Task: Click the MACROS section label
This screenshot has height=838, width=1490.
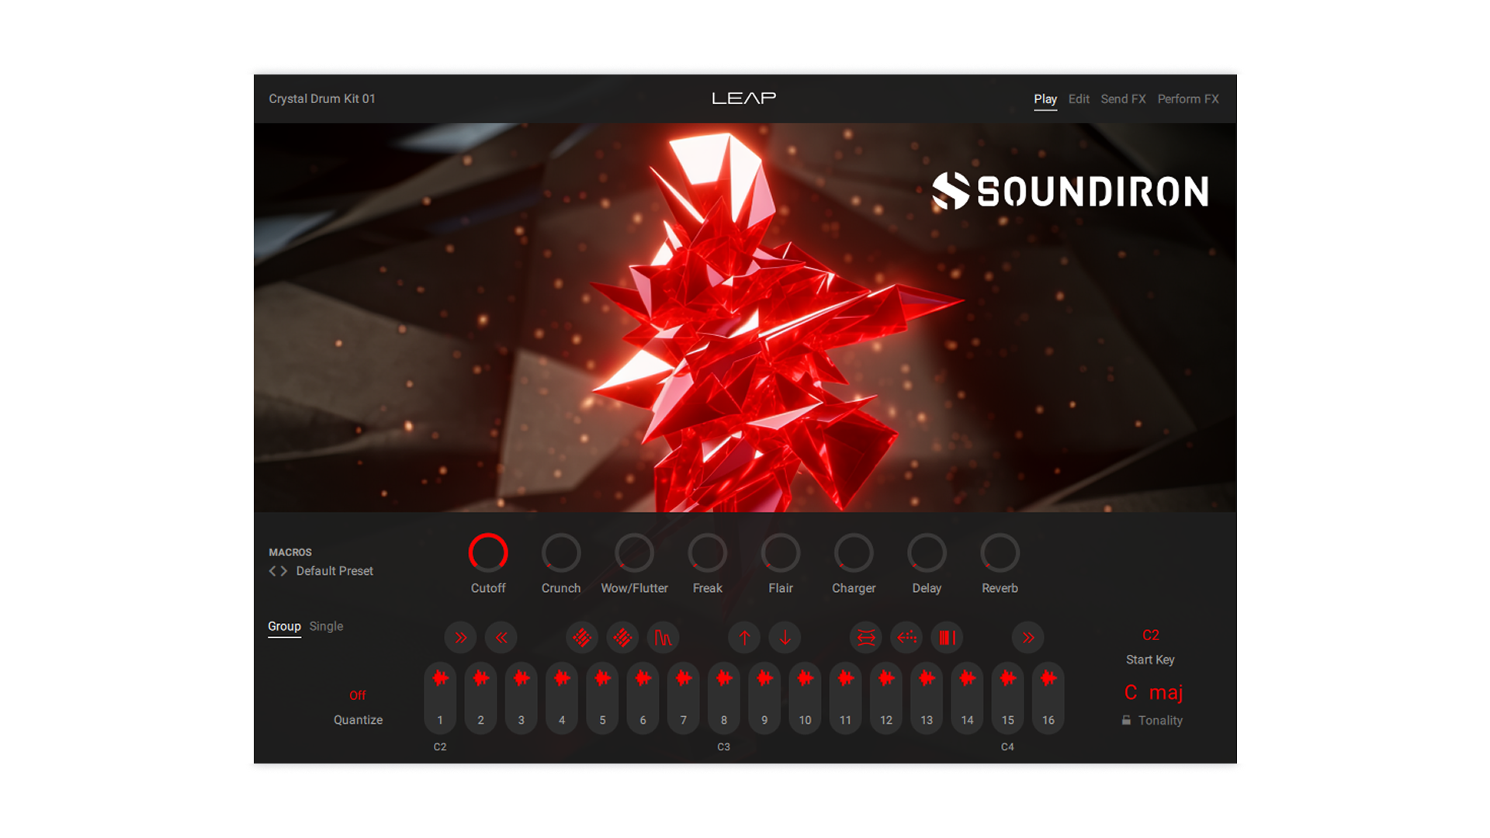Action: click(x=290, y=552)
